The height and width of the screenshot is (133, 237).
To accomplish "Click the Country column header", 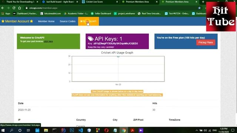I will pos(81,120).
